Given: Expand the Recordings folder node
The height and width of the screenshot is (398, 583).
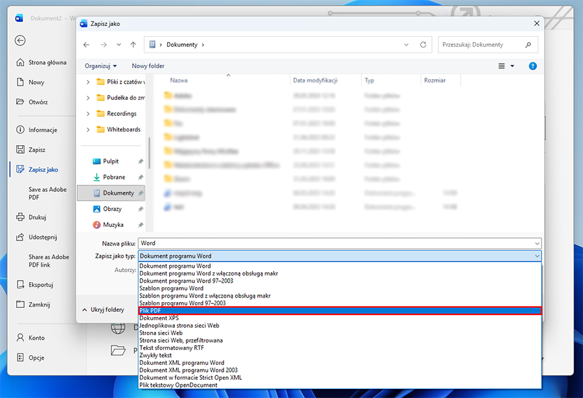Looking at the screenshot, I should click(88, 113).
